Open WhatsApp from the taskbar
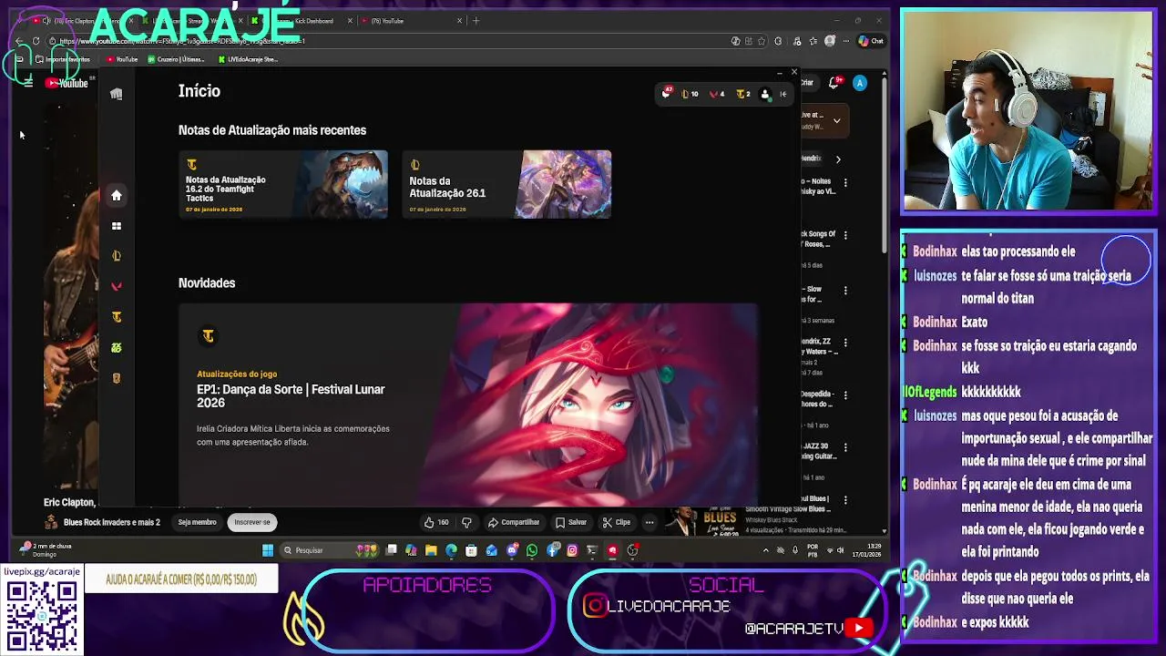This screenshot has height=656, width=1166. 532,550
